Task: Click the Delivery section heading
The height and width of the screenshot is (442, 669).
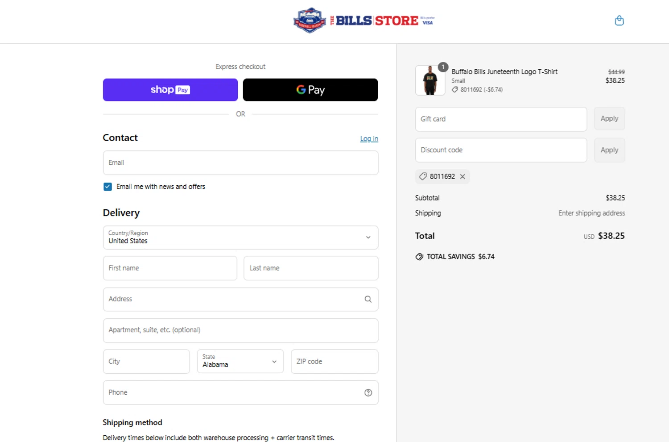Action: pyautogui.click(x=121, y=213)
